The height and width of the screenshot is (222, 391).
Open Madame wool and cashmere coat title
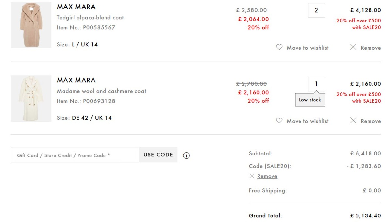[x=101, y=91]
